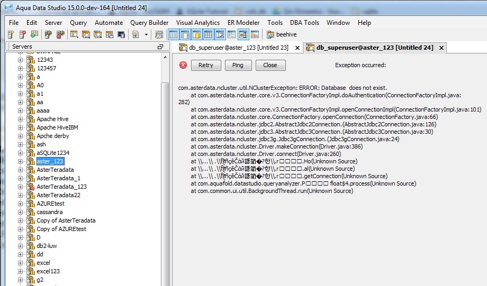The width and height of the screenshot is (487, 286).
Task: Select the Copy of AsterTeradata row
Action: tap(66, 220)
